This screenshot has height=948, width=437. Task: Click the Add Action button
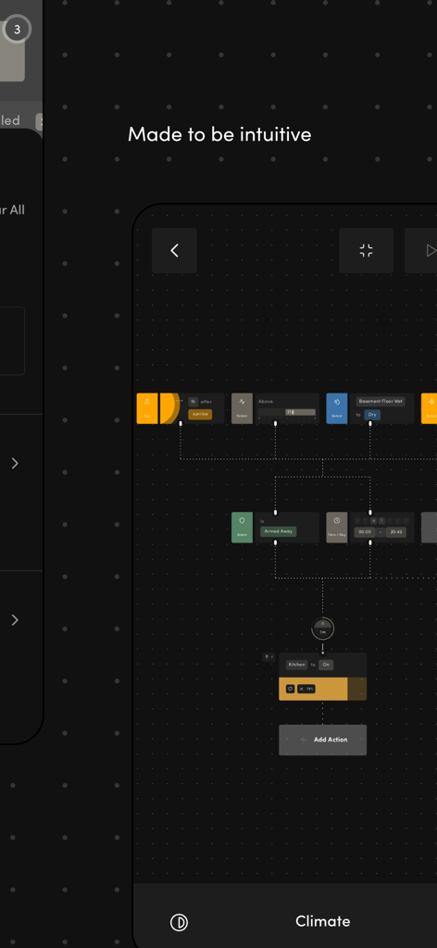(x=323, y=740)
